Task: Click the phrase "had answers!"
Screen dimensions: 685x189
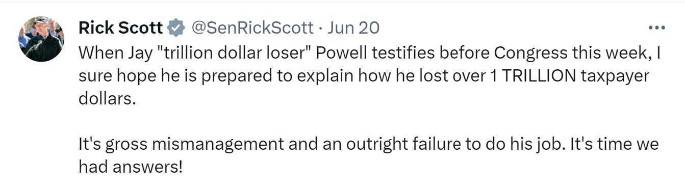Action: [x=130, y=167]
